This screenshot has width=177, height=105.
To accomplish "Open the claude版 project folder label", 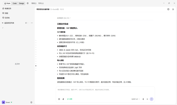I will pyautogui.click(x=55, y=9).
